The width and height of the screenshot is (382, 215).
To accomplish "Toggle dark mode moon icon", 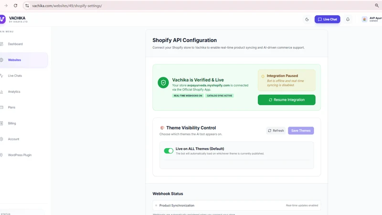I will [x=307, y=19].
